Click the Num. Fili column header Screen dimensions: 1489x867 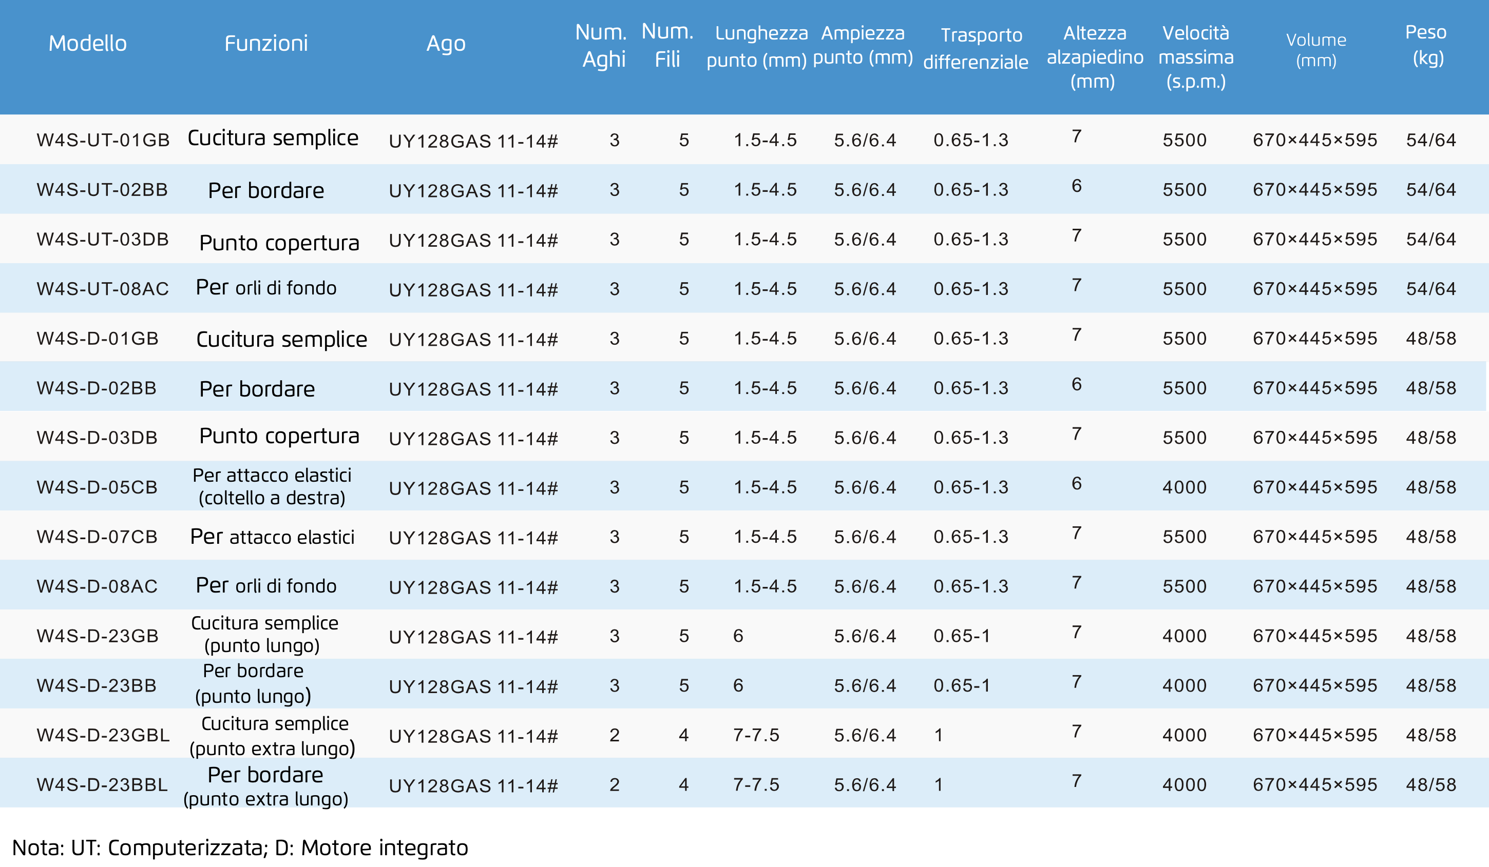click(x=667, y=45)
